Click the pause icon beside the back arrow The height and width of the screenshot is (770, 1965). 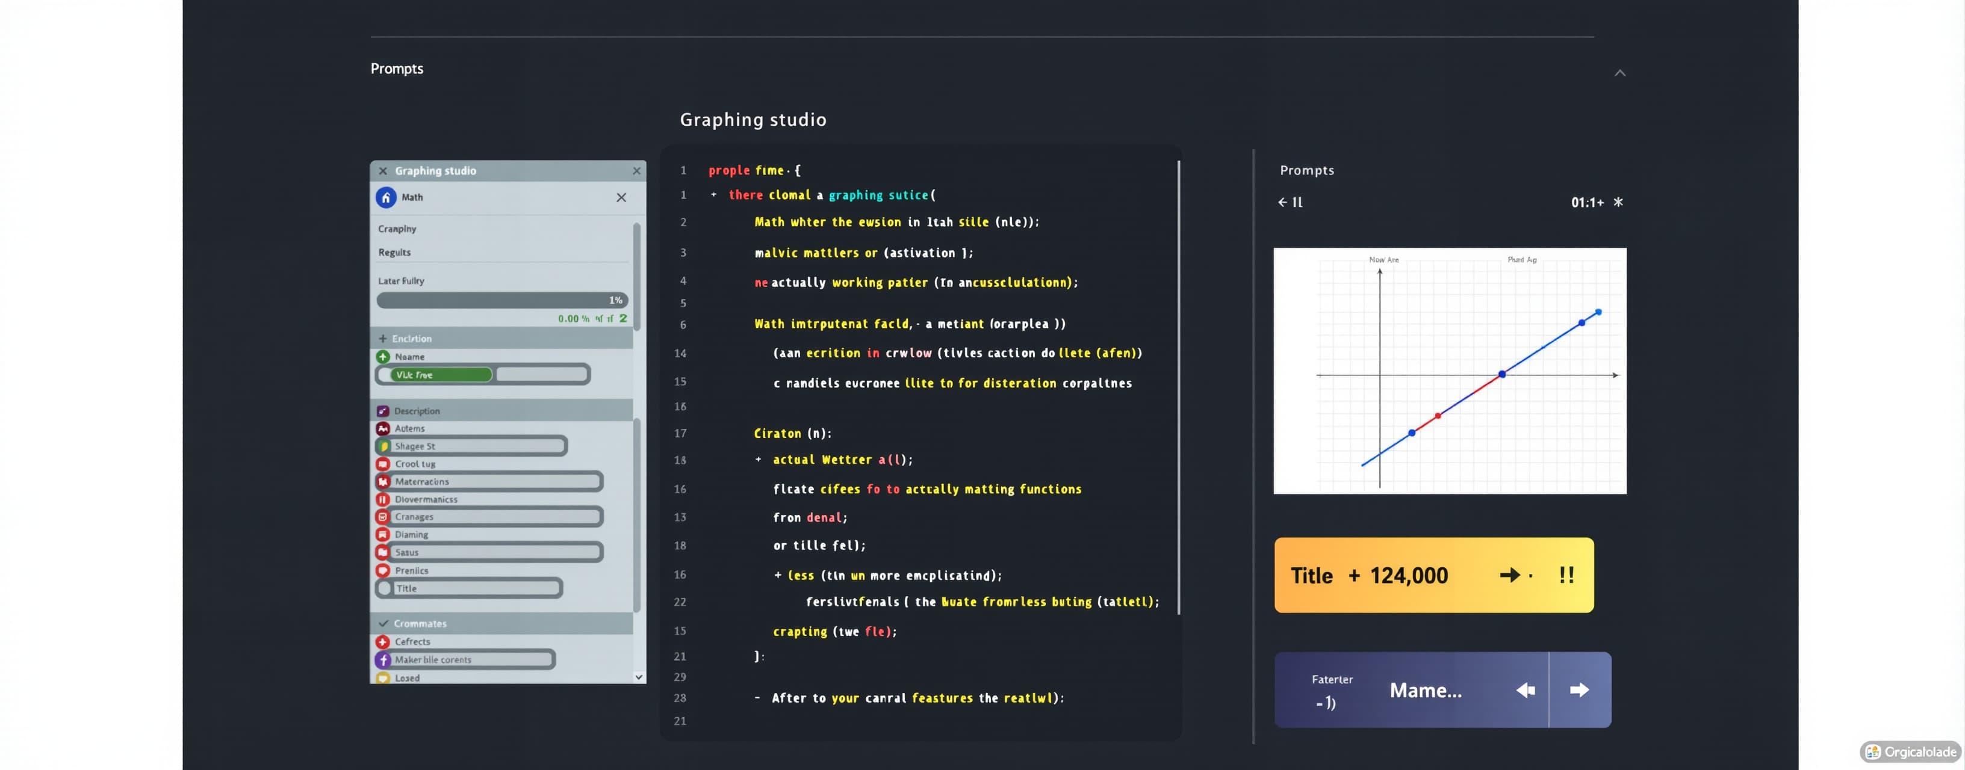tap(1297, 202)
